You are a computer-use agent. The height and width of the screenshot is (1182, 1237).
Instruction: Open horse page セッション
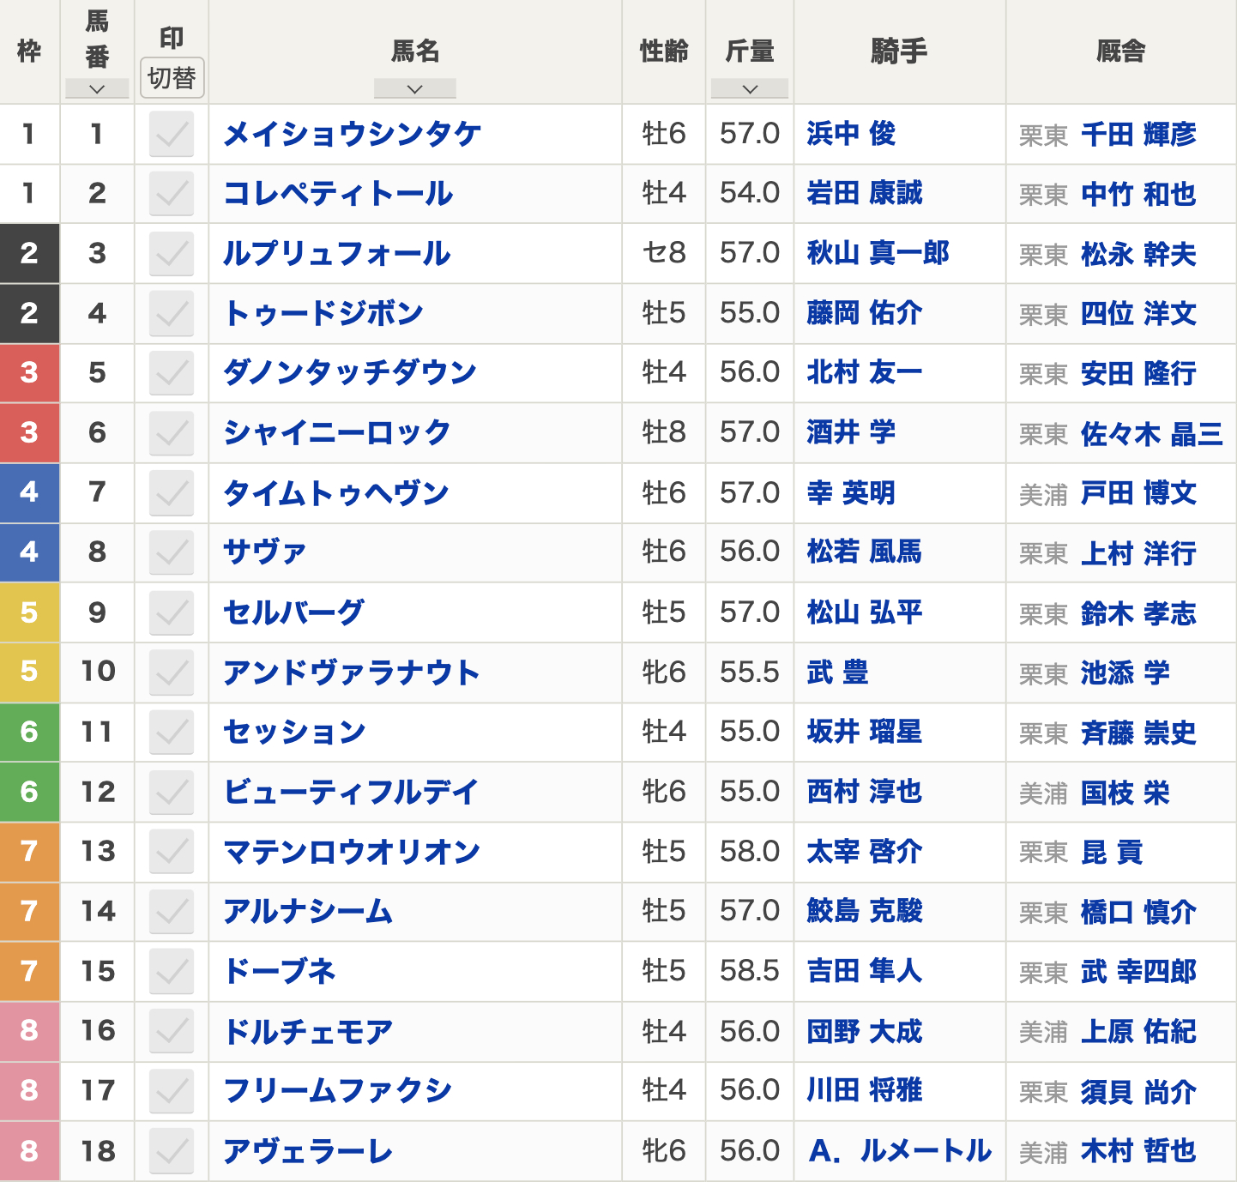click(295, 732)
